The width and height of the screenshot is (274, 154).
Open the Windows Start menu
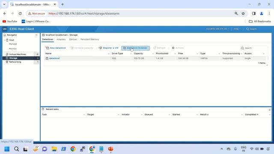pos(7,149)
